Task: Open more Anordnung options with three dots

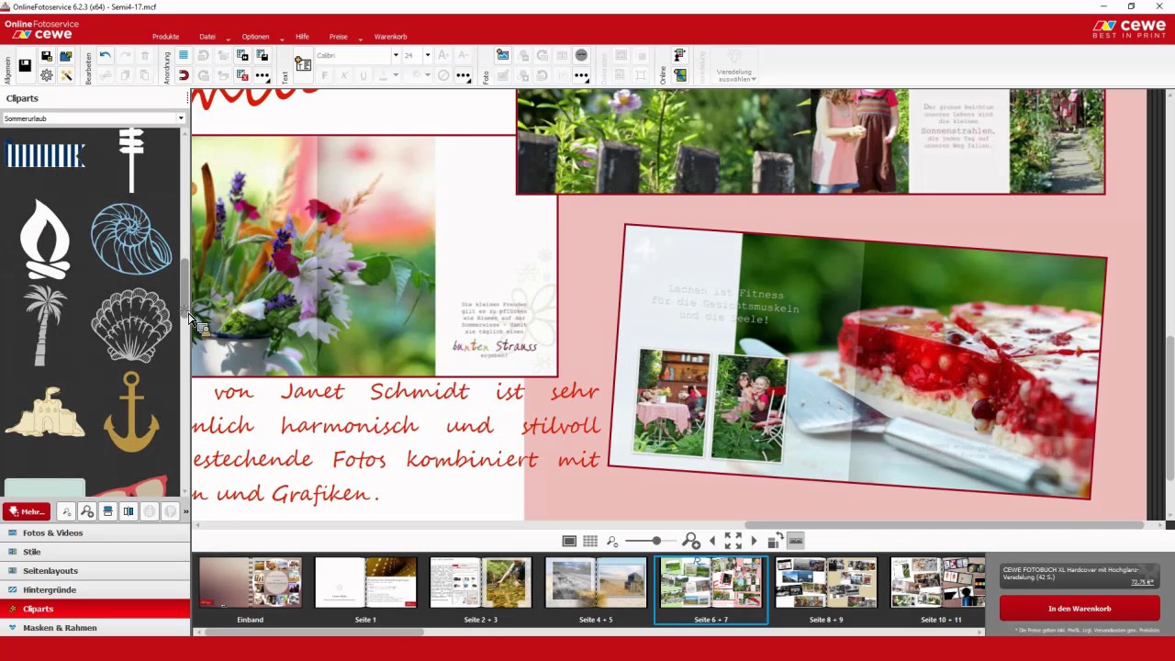Action: click(x=263, y=75)
